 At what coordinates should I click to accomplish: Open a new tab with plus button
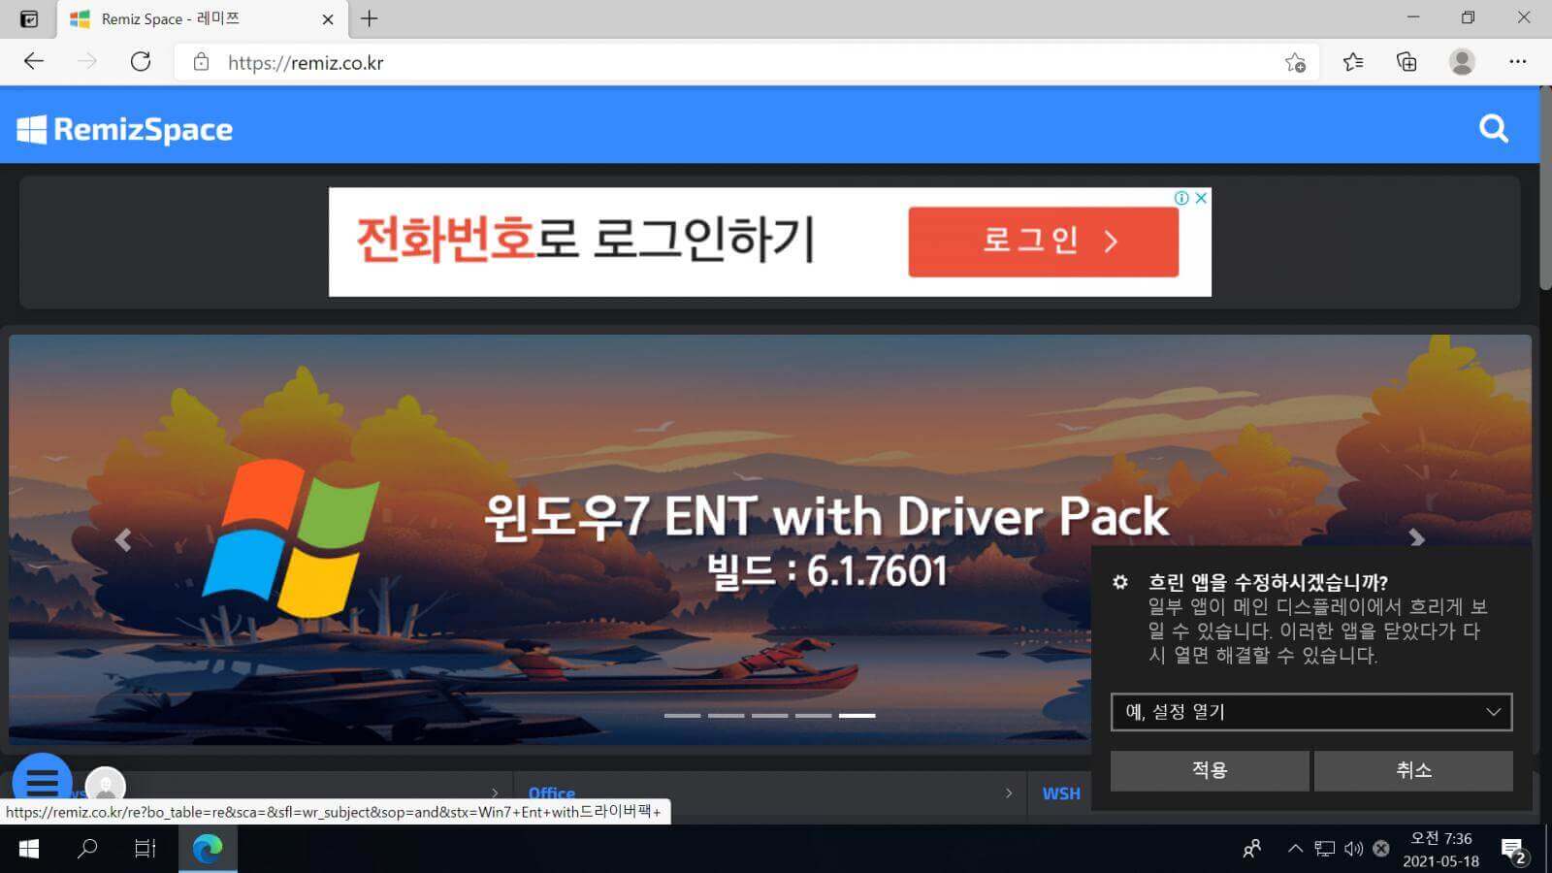click(370, 18)
